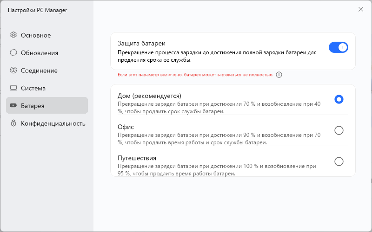Click the battery icon in the sidebar
The width and height of the screenshot is (372, 232).
click(x=13, y=106)
